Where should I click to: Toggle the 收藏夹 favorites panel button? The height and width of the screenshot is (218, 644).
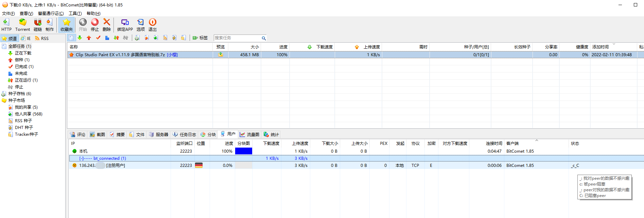click(x=67, y=25)
